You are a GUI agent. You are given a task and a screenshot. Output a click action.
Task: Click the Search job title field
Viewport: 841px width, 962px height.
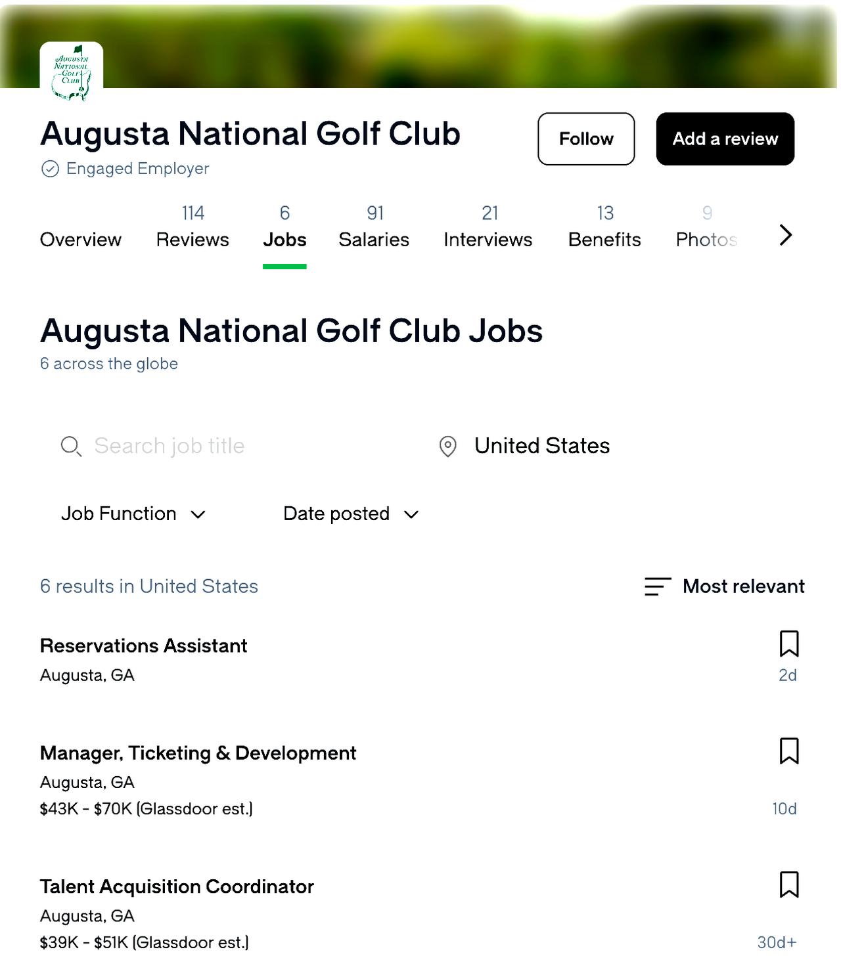[x=170, y=446]
